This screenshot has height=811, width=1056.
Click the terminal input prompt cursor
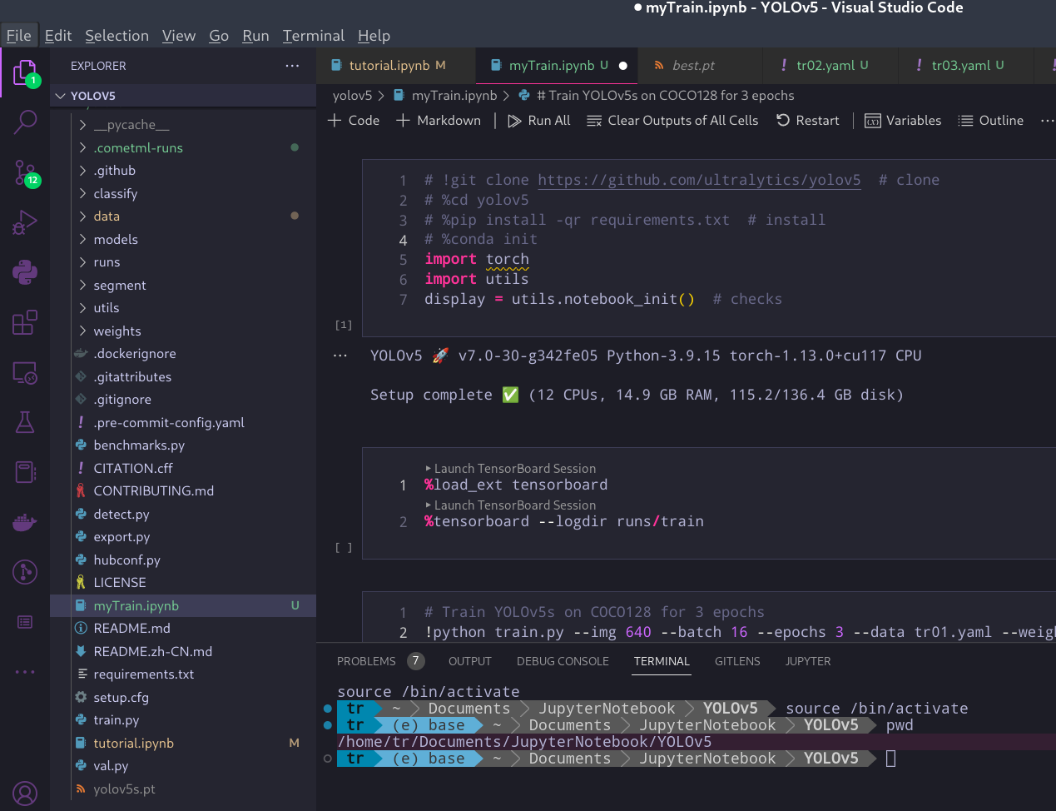click(x=890, y=759)
